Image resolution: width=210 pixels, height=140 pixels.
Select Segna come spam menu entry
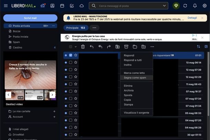(x=137, y=78)
